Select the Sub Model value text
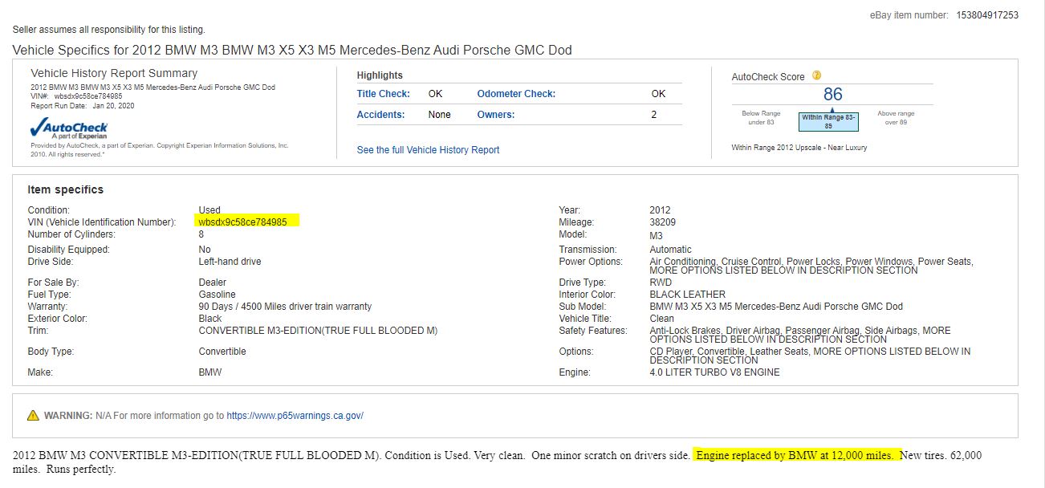Viewport: 1045px width, 488px height. 776,307
